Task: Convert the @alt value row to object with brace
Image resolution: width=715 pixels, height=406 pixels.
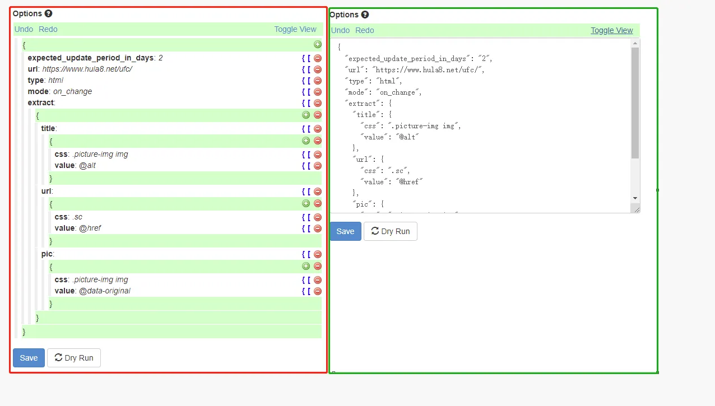Action: pos(303,166)
